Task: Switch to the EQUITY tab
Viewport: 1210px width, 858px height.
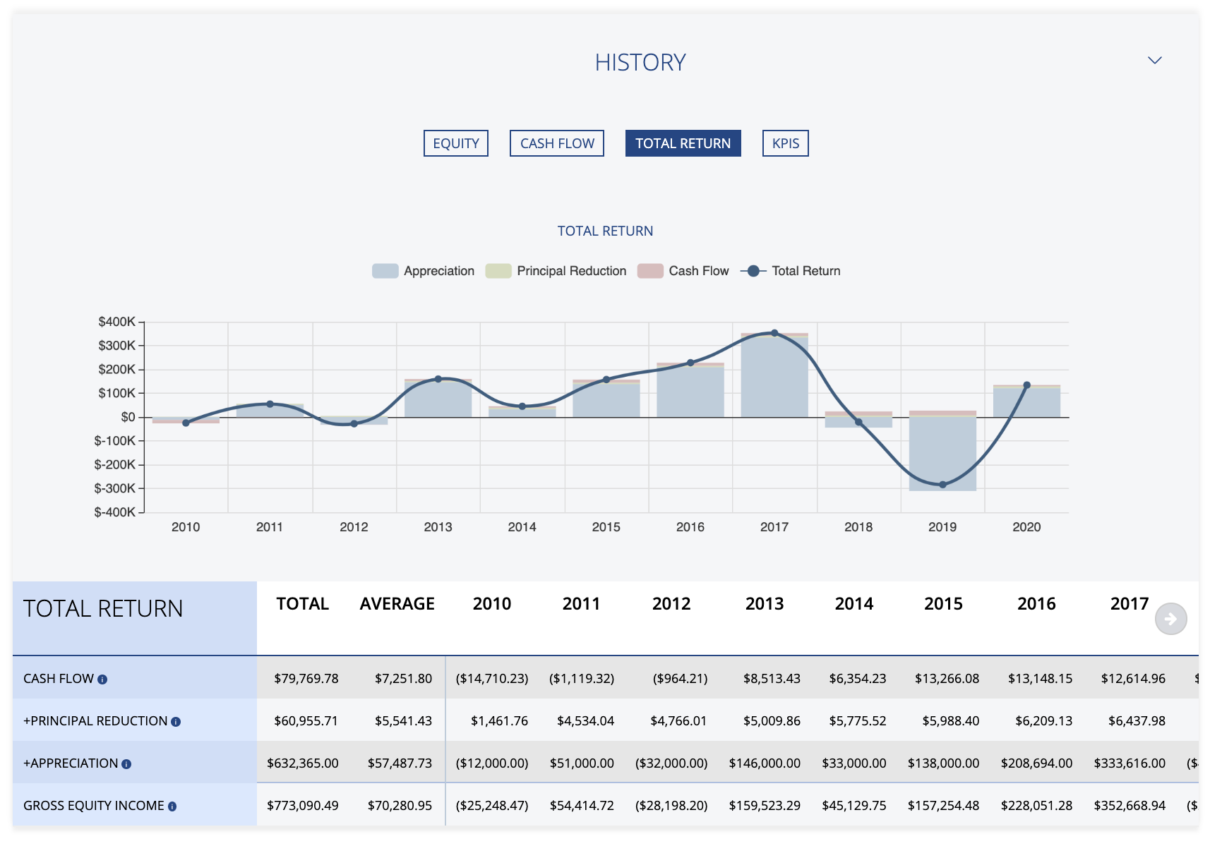Action: click(x=455, y=143)
